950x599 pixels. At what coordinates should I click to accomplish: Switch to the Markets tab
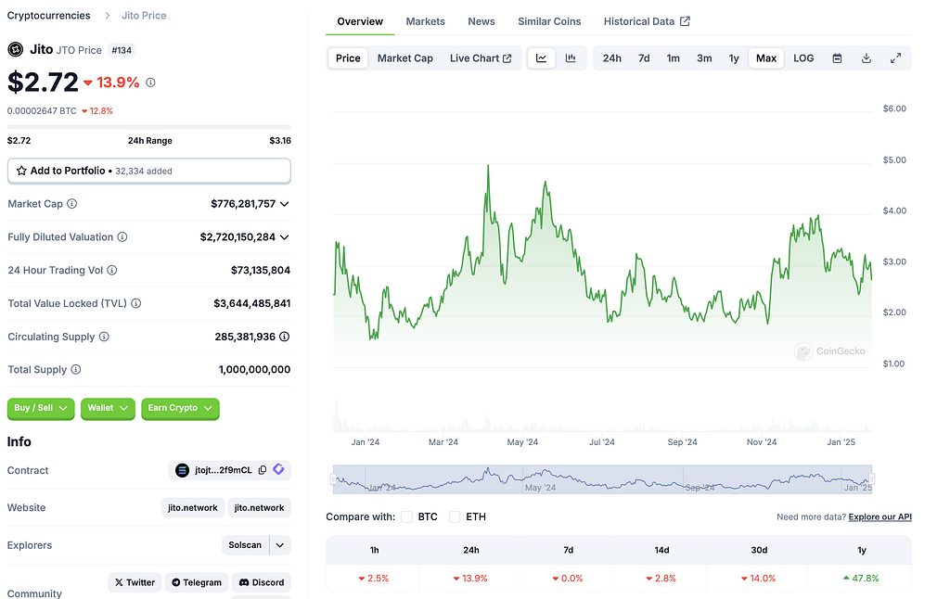click(425, 21)
